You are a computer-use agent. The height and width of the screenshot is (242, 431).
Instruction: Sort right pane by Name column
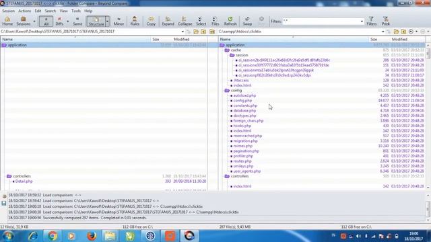[x=294, y=39]
